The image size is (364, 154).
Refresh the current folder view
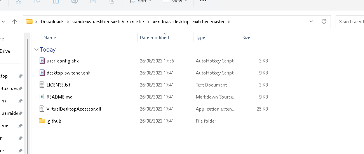pyautogui.click(x=324, y=22)
